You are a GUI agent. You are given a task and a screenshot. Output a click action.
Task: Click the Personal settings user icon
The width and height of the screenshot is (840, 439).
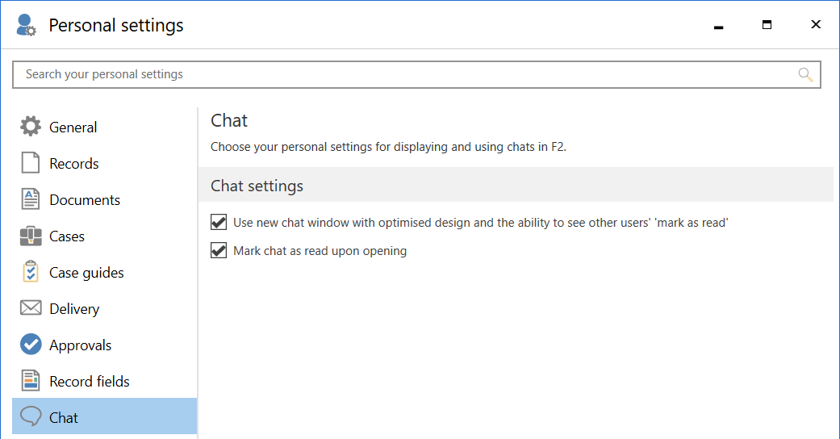tap(26, 25)
